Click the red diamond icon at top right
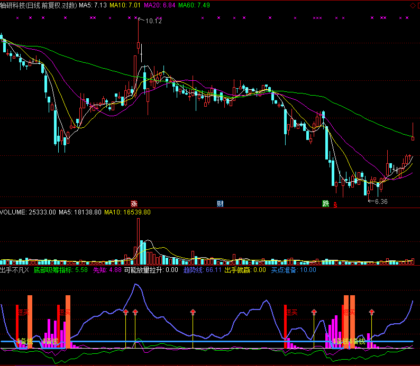Image resolution: width=420 pixels, height=366 pixels. (x=413, y=5)
